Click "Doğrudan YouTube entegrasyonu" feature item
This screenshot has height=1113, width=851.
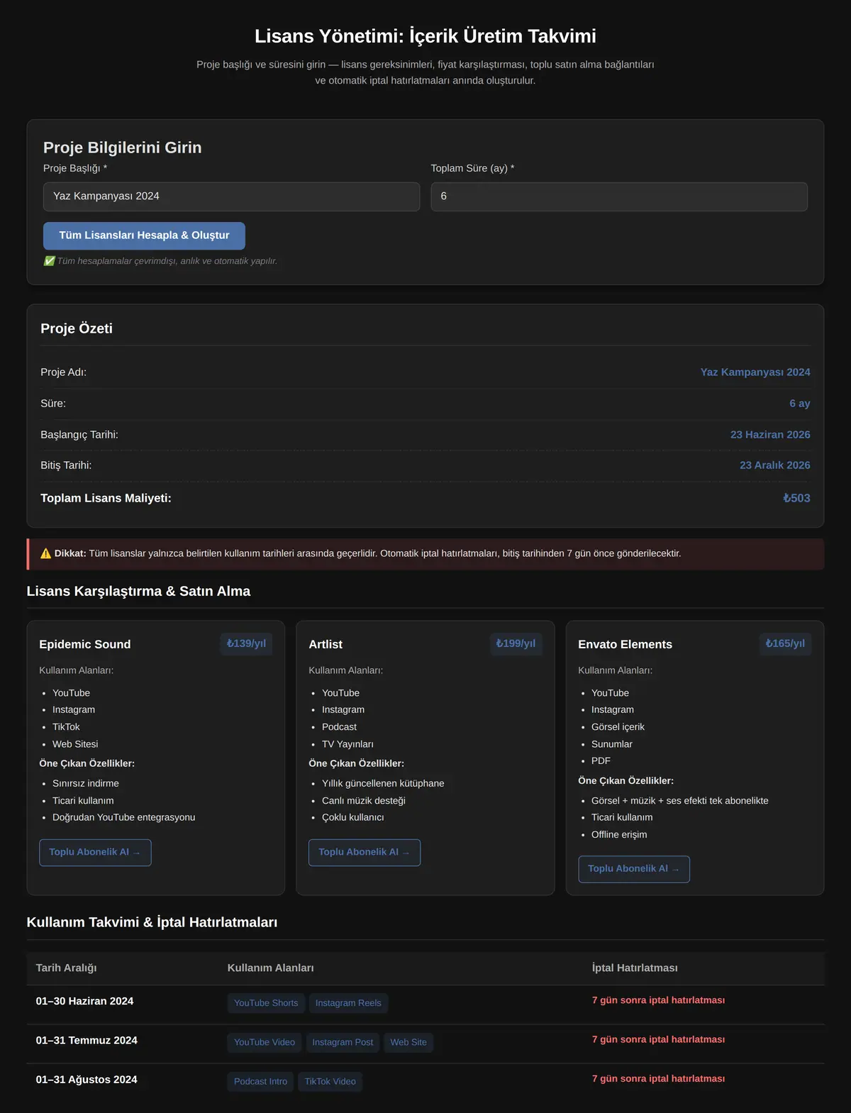[123, 817]
